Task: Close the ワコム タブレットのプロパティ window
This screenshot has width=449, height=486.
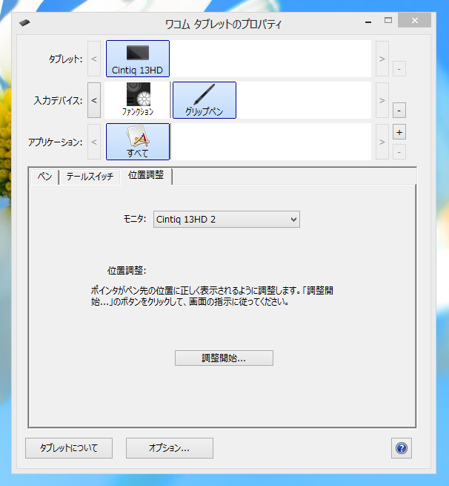Action: [415, 21]
